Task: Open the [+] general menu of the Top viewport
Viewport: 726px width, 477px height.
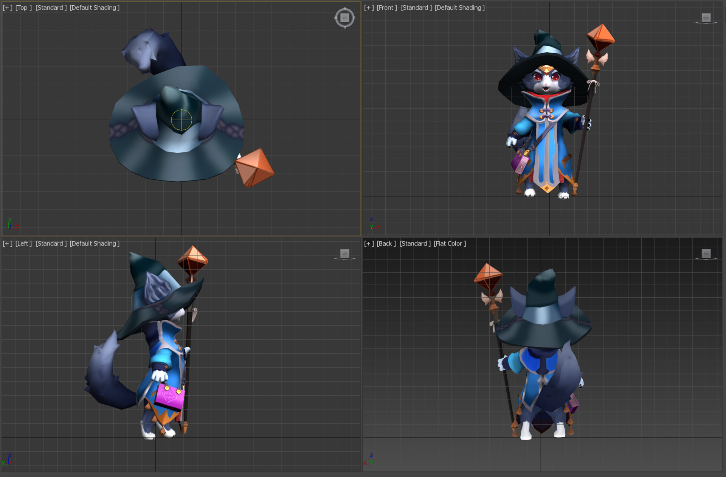Action: pos(7,7)
